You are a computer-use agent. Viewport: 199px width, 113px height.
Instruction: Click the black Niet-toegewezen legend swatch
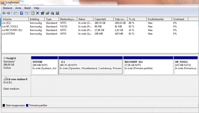click(4, 105)
